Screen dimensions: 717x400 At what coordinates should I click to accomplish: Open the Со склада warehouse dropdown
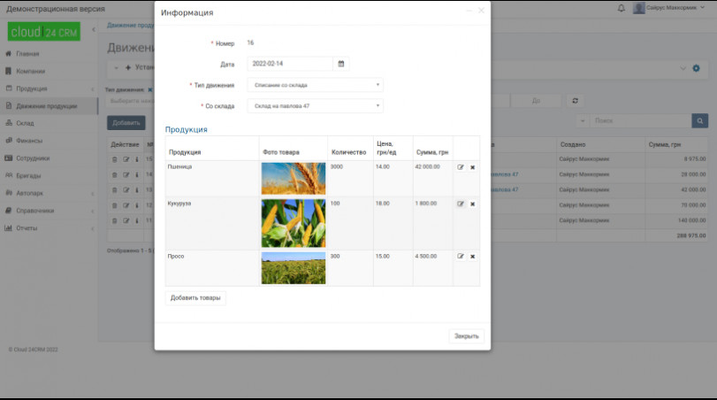click(316, 106)
